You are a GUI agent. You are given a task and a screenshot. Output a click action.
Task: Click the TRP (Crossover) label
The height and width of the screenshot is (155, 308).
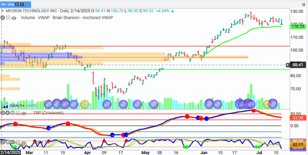click(x=48, y=113)
